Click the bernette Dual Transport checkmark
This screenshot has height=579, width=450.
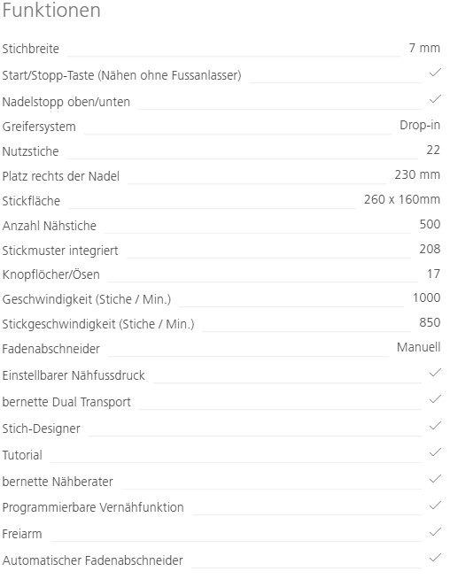tap(435, 398)
